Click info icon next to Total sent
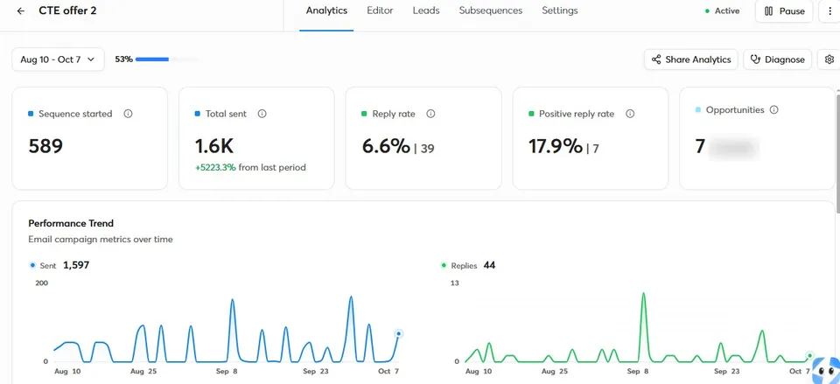 [x=262, y=114]
